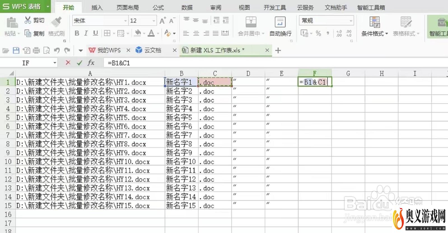Viewport: 448px width, 233px height.
Task: Decrease font size with A- icon
Action: 172,20
